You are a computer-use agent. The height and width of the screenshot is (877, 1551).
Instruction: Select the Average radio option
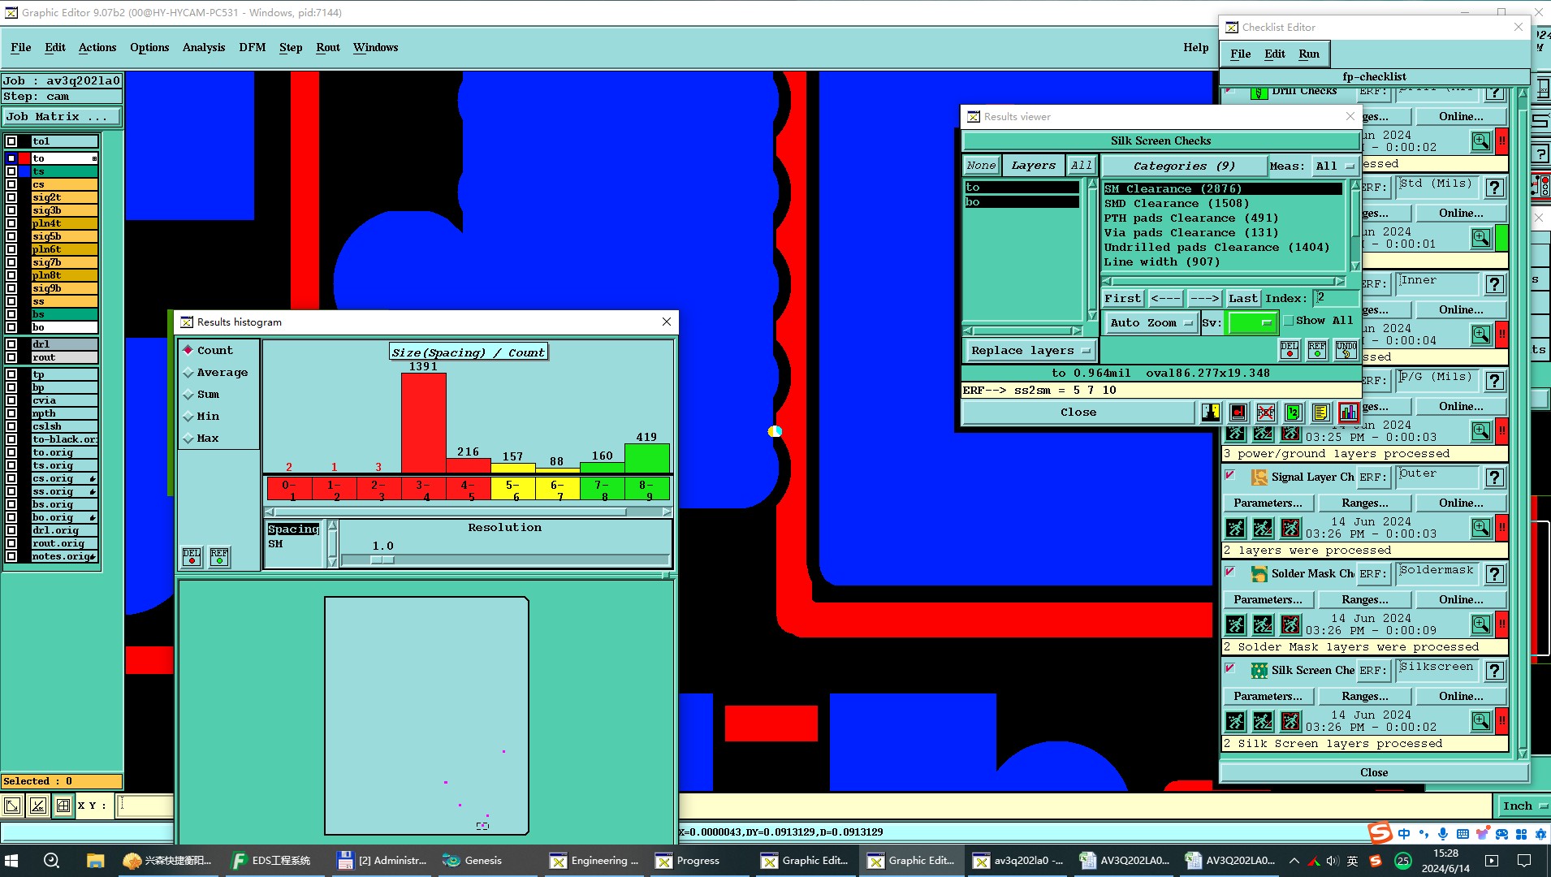point(188,373)
